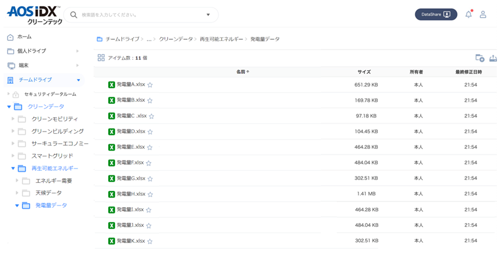504x262 pixels.
Task: Open スマートグリッド folder in tree
Action: (x=53, y=156)
